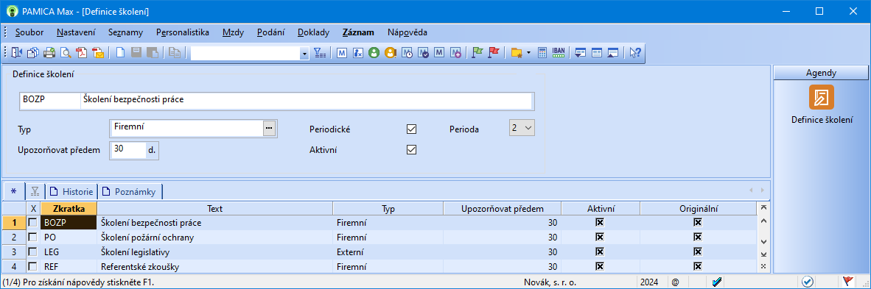The image size is (871, 289).
Task: Open the calculator toolbar icon
Action: pyautogui.click(x=542, y=53)
